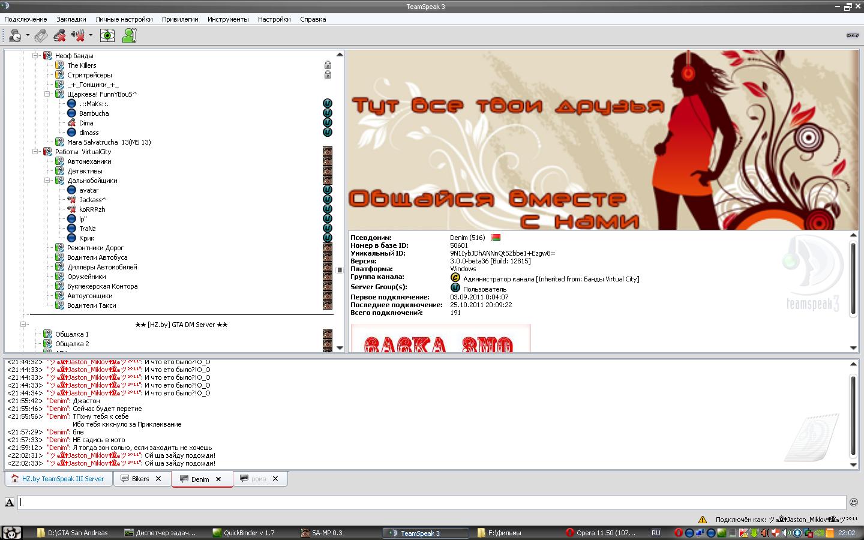Click the text format A button
The image size is (864, 540).
10,502
